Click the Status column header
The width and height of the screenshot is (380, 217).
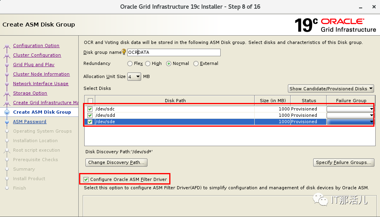(x=309, y=101)
